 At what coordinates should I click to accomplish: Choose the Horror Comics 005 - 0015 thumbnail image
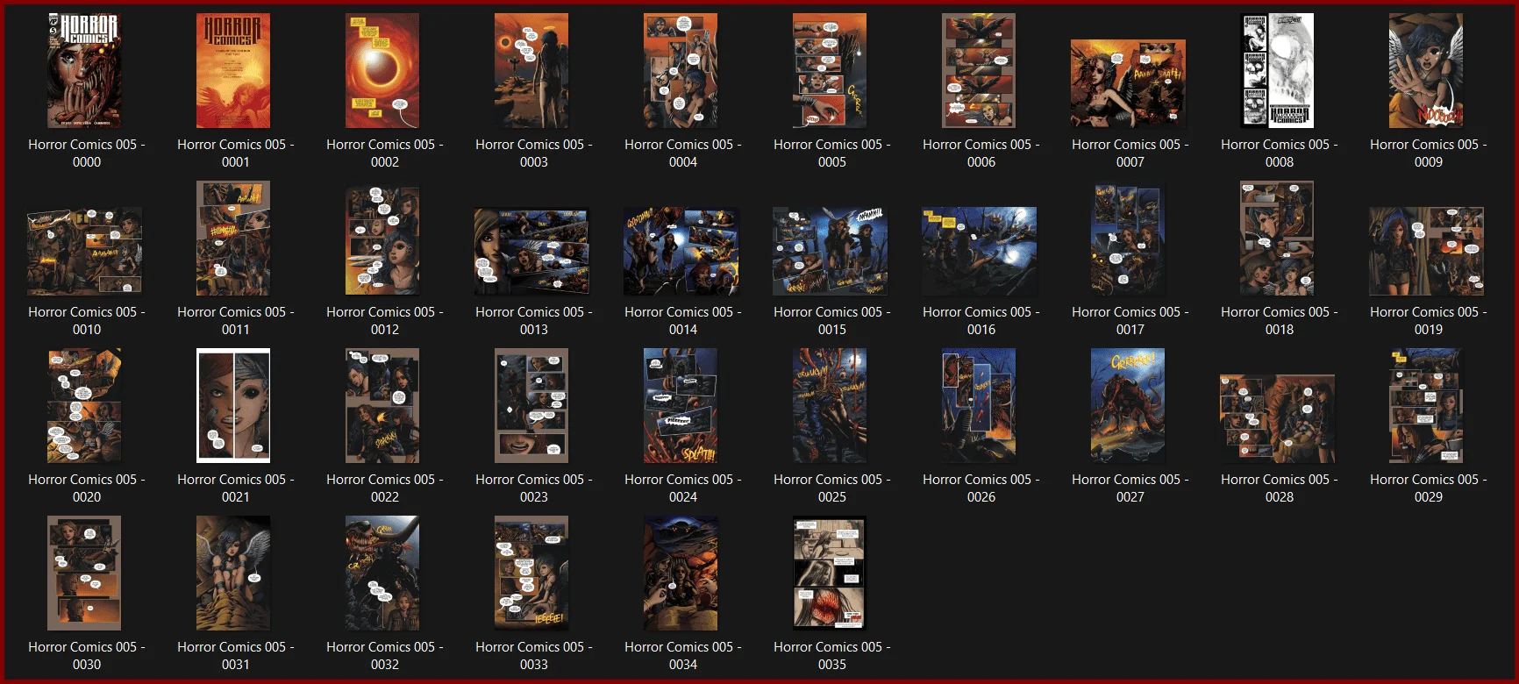coord(830,252)
